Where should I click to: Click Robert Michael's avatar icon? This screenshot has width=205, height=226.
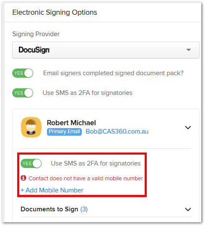31,127
